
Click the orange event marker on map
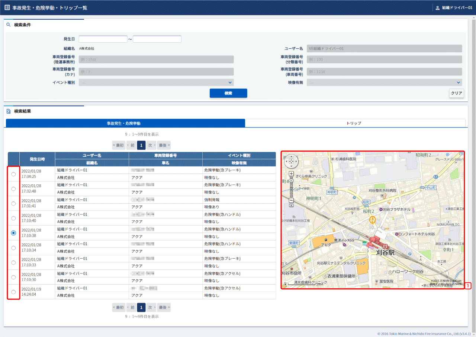point(372,220)
